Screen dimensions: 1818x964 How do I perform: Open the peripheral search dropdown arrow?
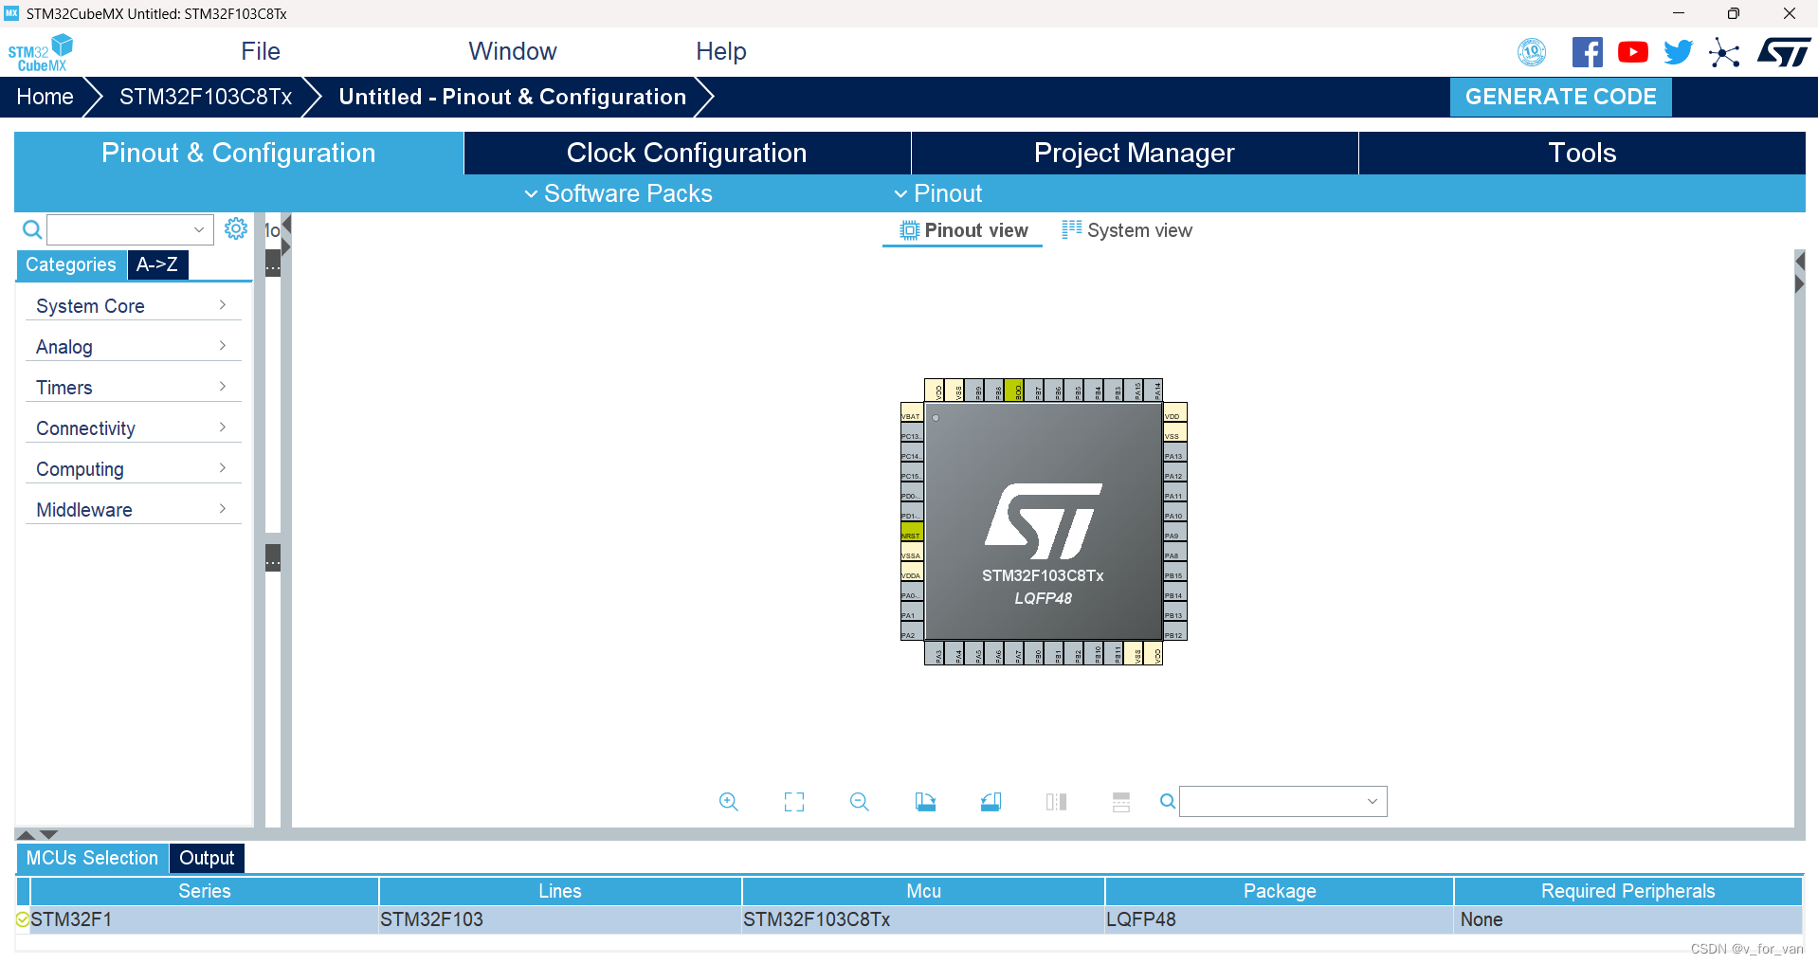[198, 229]
